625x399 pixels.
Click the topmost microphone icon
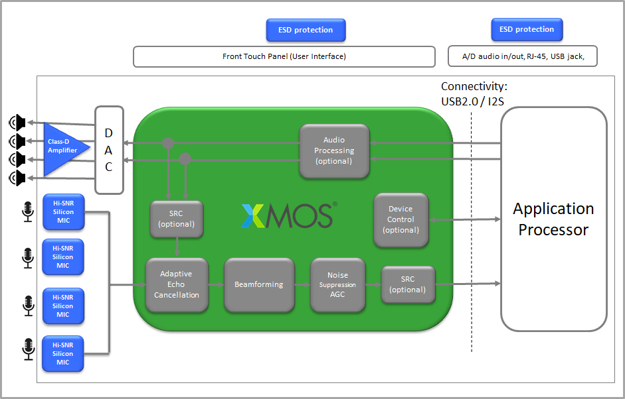click(x=28, y=211)
